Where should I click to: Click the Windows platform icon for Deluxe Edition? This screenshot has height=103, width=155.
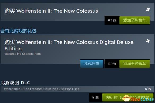[148, 41]
